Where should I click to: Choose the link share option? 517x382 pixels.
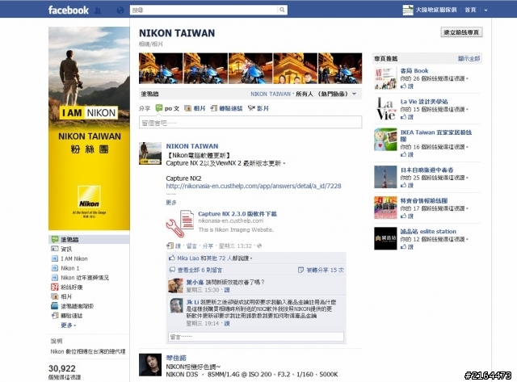pos(226,108)
